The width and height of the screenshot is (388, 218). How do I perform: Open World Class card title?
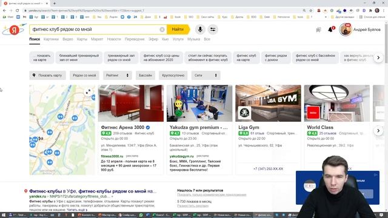pyautogui.click(x=320, y=128)
